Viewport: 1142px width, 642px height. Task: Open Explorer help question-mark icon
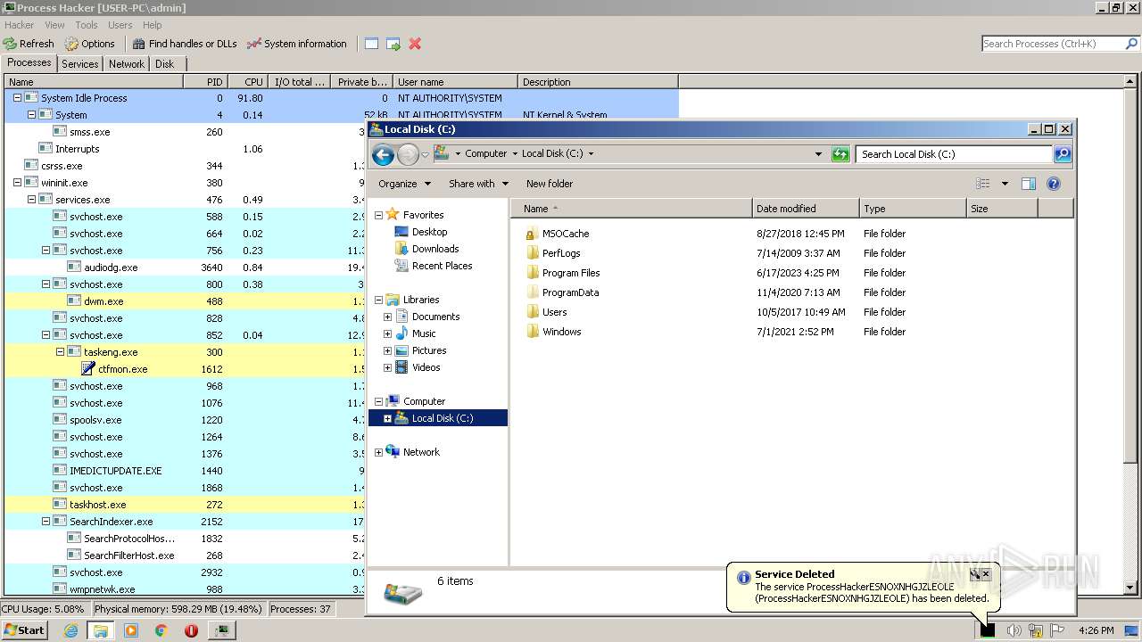pyautogui.click(x=1054, y=184)
